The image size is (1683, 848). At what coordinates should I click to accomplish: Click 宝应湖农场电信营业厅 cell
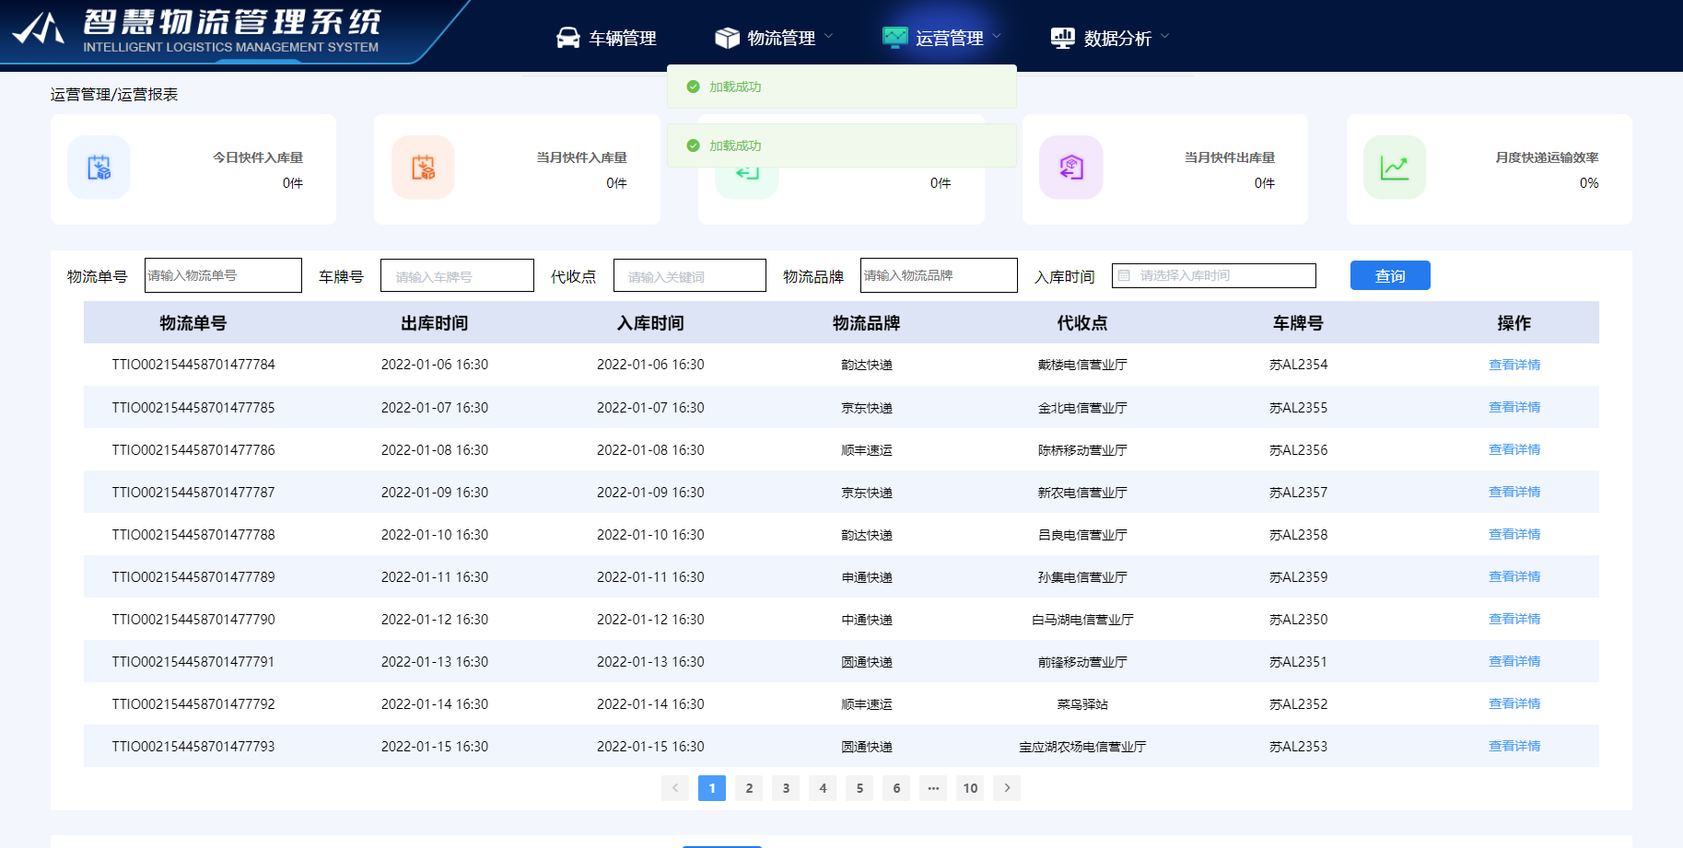1082,747
